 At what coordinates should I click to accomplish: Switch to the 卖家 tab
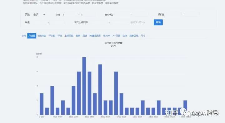(78, 36)
